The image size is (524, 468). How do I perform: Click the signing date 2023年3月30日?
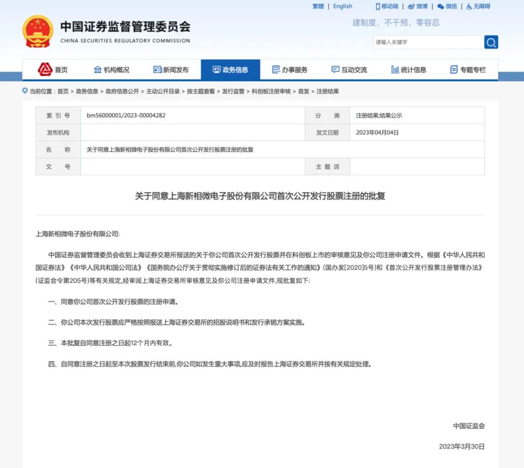click(462, 447)
